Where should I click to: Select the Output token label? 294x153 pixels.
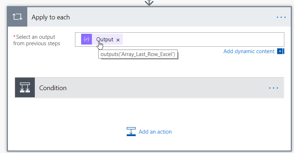point(104,40)
